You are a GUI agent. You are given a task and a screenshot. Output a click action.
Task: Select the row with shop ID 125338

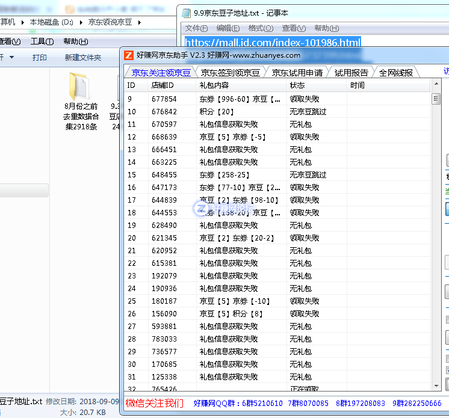(x=277, y=377)
